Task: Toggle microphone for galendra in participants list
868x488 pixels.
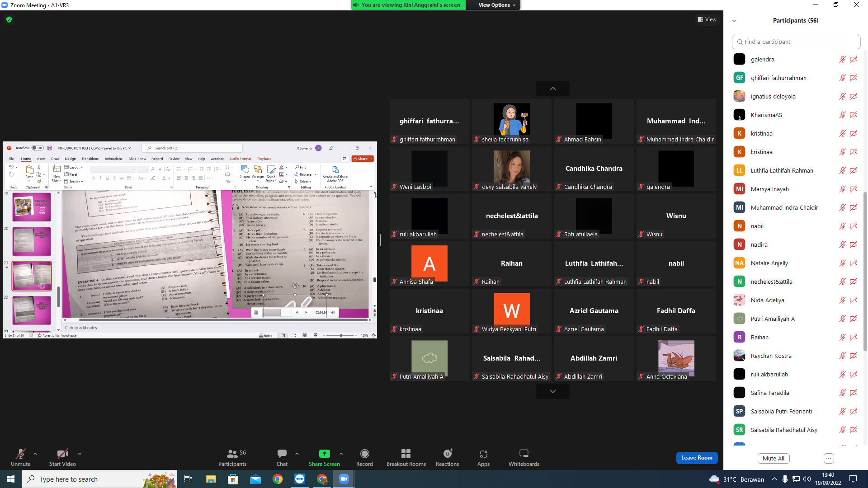Action: pos(842,59)
